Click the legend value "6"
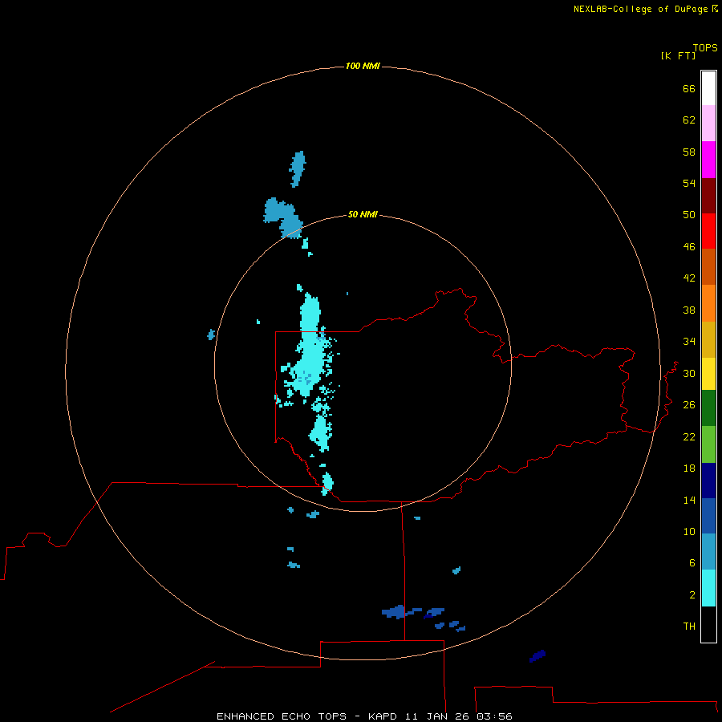This screenshot has width=722, height=722. click(x=692, y=563)
